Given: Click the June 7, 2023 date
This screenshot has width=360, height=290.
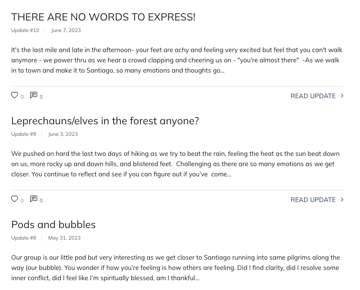Looking at the screenshot, I should pos(66,30).
